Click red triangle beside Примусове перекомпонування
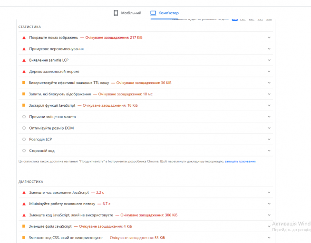 pyautogui.click(x=24, y=49)
